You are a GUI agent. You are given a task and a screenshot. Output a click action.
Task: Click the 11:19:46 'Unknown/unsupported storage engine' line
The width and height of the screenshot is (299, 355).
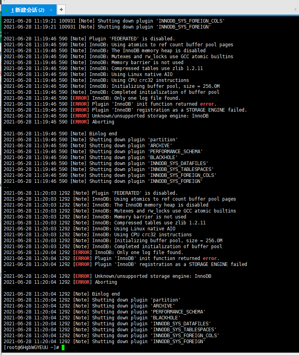click(x=106, y=116)
